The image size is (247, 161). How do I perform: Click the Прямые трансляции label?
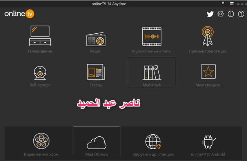click(208, 51)
